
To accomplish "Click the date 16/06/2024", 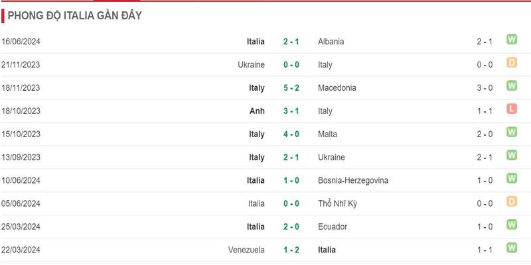I will coord(21,42).
